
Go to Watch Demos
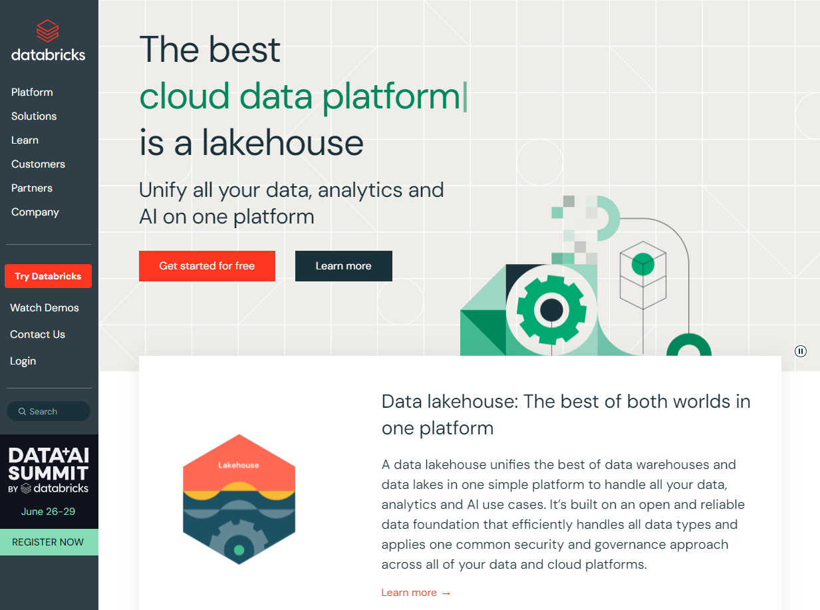point(45,308)
